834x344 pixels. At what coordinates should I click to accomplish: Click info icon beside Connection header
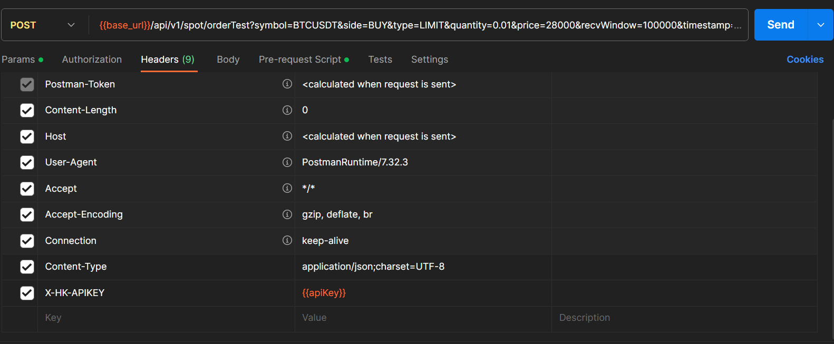click(287, 240)
